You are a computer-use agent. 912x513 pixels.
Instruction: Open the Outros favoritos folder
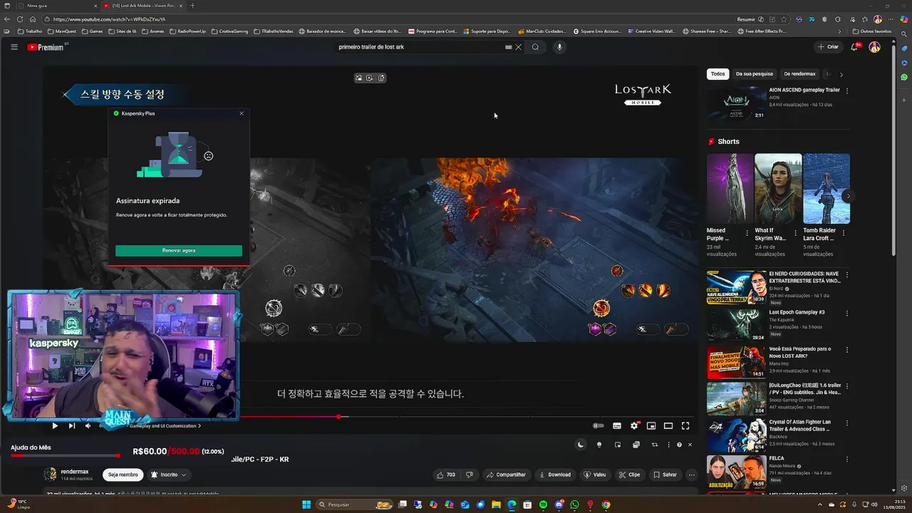click(871, 31)
